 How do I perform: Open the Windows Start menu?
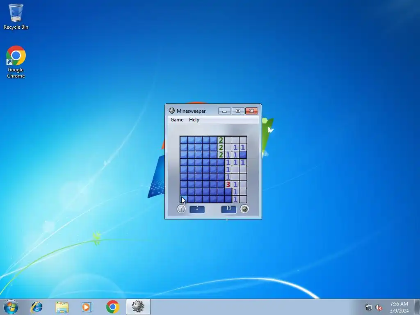coord(11,307)
